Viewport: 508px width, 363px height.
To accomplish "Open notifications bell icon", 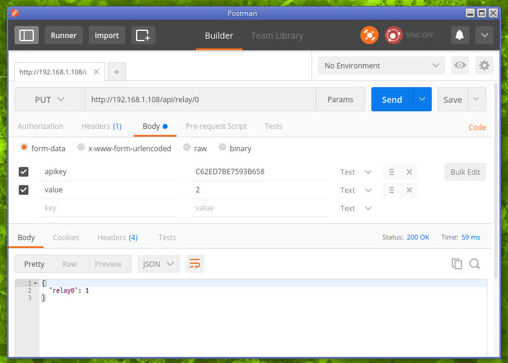I will pos(460,35).
